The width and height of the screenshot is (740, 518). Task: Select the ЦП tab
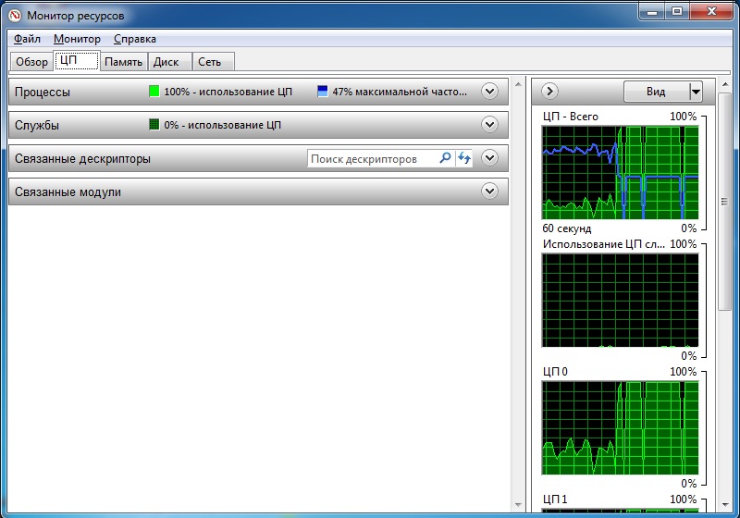pos(77,61)
